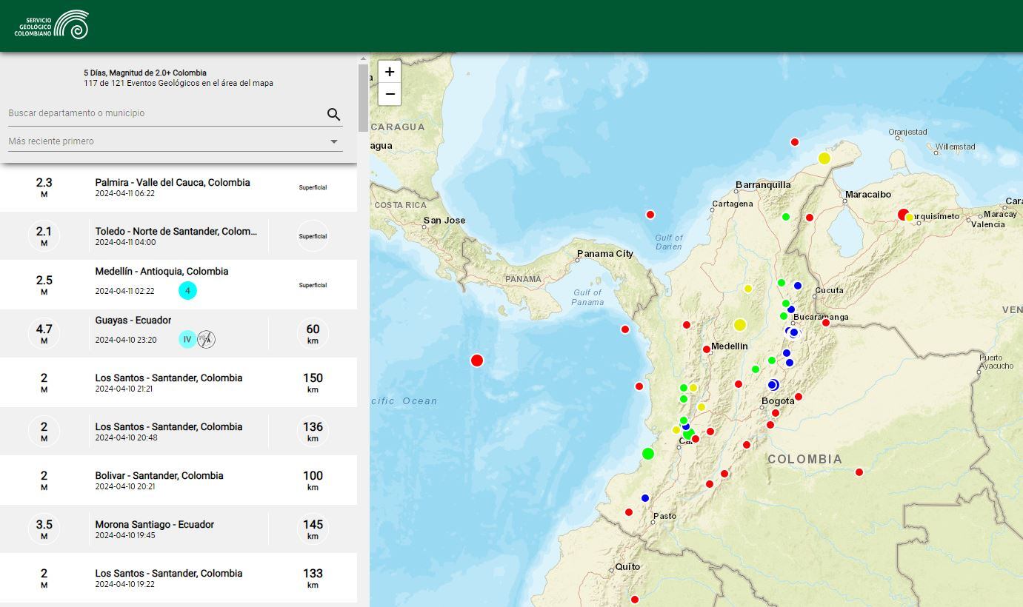Click the 'Buscar departamento o municipio' search field

point(148,113)
